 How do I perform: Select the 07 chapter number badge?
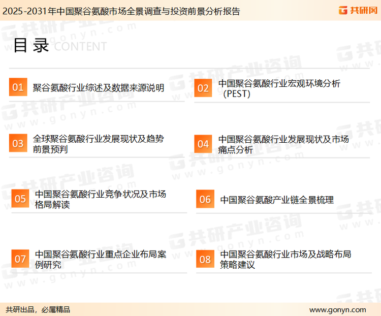click(x=20, y=259)
